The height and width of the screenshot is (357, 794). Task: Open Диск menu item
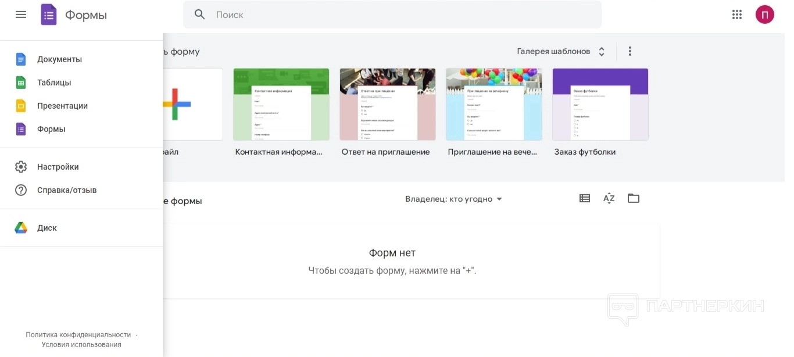(x=81, y=228)
